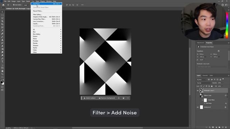Screen dimensions: 230x129
Task: Select the Horizontal Type tool
Action: [2, 62]
